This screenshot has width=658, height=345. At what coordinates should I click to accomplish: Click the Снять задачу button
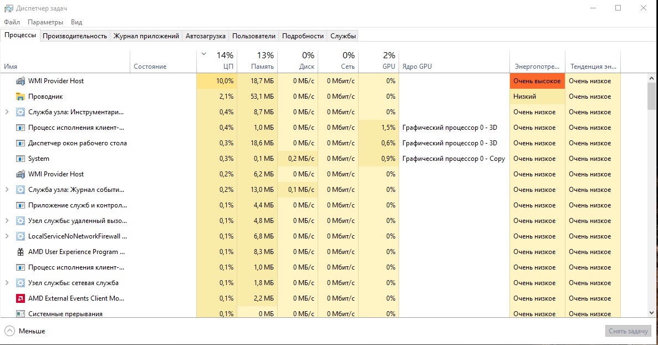pyautogui.click(x=628, y=331)
